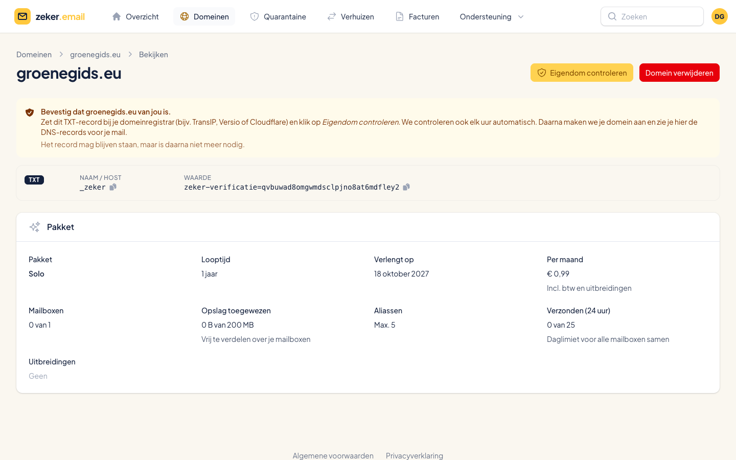Open the Privacyverklaring footer link
Image resolution: width=736 pixels, height=460 pixels.
(x=415, y=455)
